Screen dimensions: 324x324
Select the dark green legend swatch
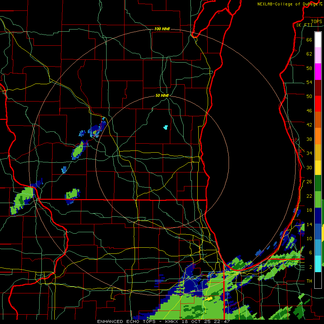click(x=318, y=183)
